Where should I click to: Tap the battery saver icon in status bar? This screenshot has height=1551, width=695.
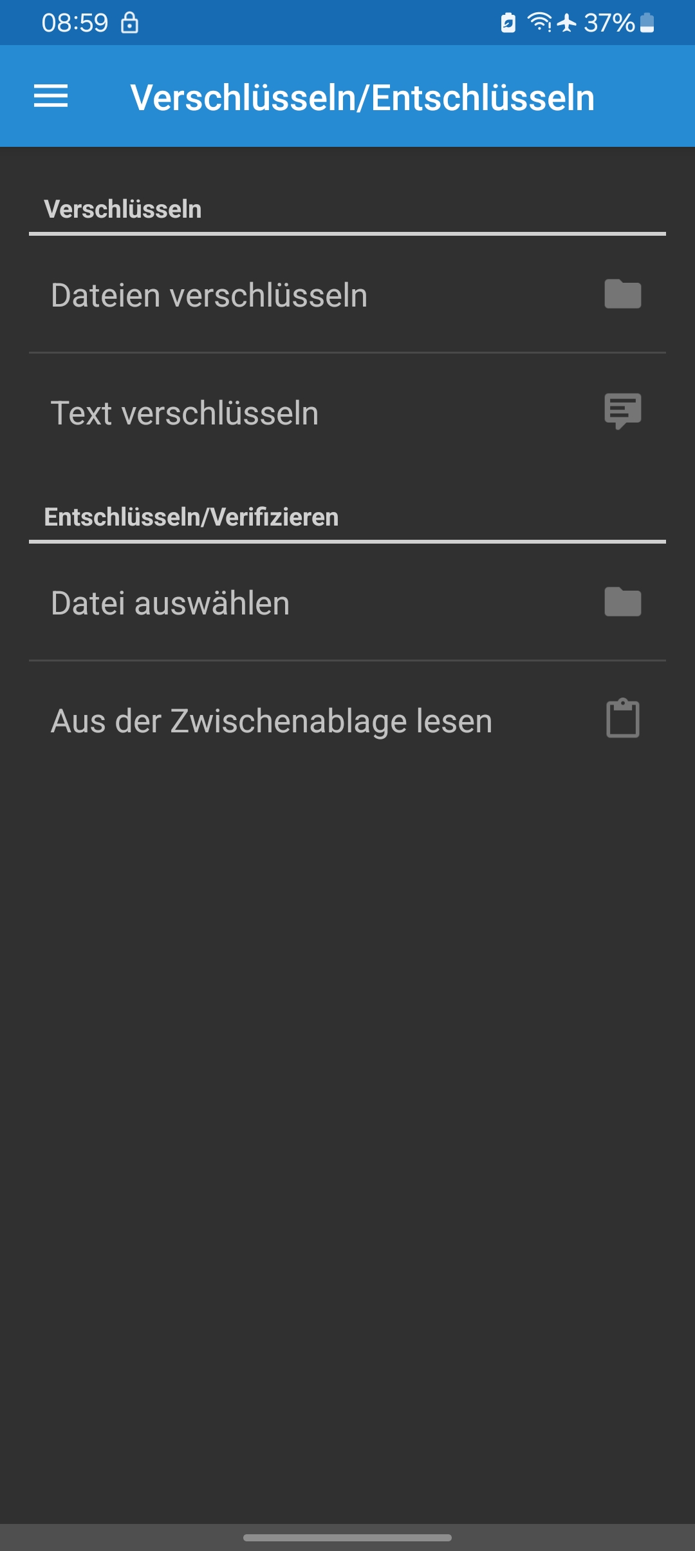508,23
